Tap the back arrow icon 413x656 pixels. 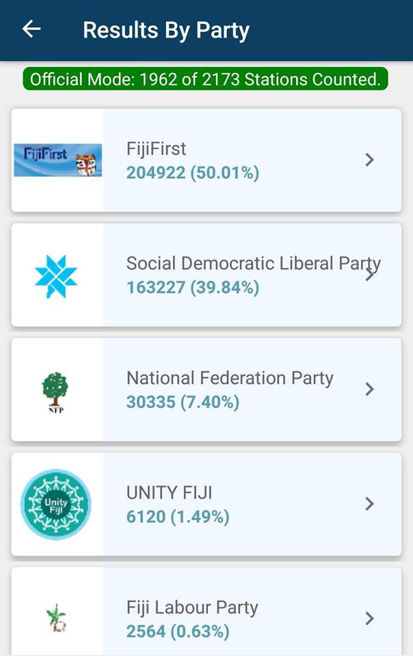[31, 29]
